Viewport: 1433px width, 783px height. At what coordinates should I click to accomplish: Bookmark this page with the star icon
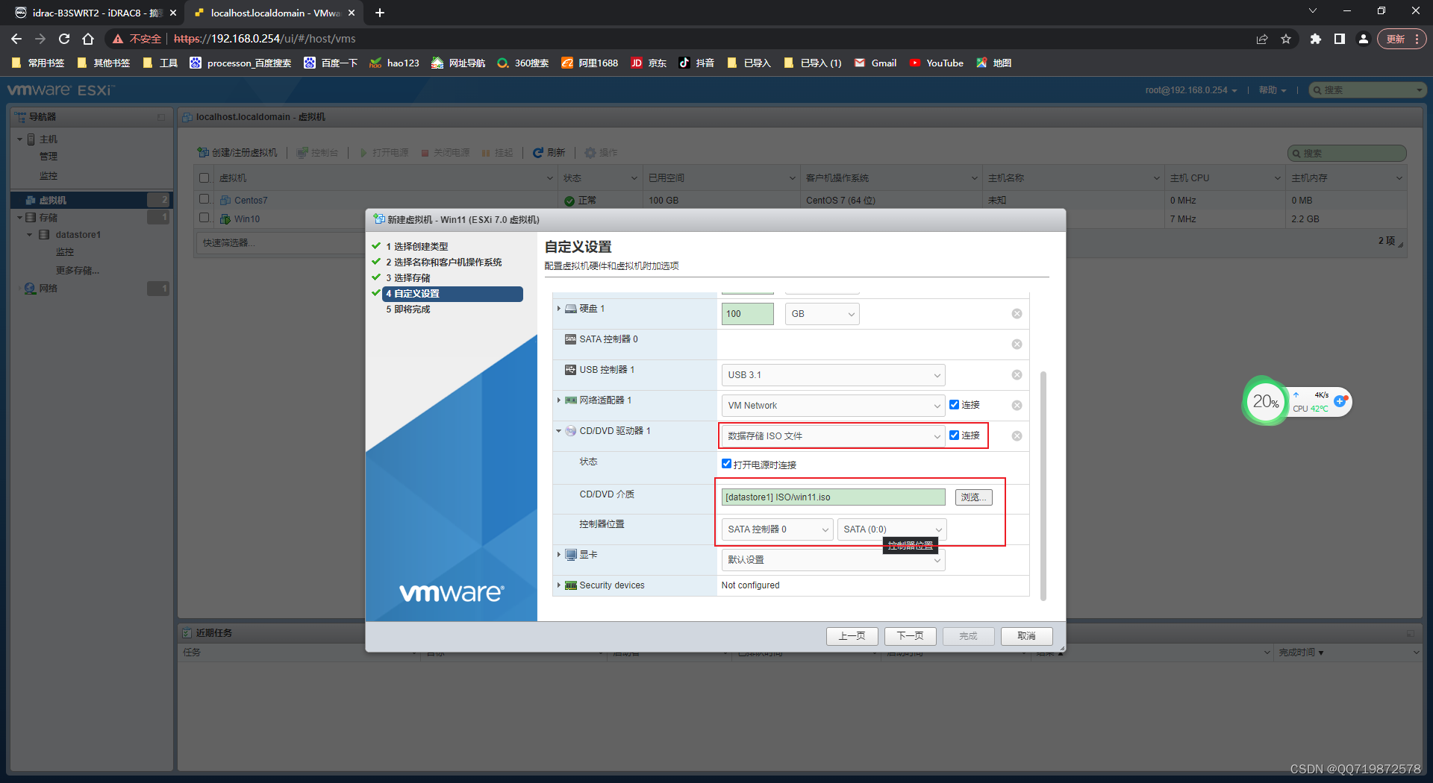[x=1286, y=39]
